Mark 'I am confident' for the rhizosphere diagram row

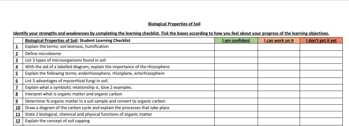click(x=236, y=67)
